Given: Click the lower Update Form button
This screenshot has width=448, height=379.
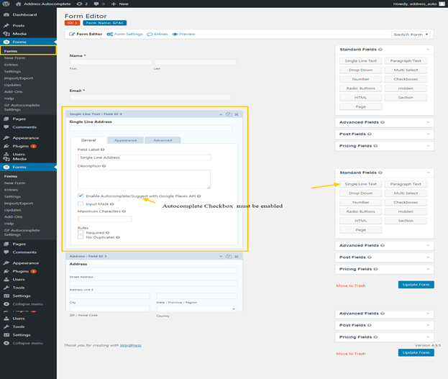Looking at the screenshot, I should pos(416,352).
